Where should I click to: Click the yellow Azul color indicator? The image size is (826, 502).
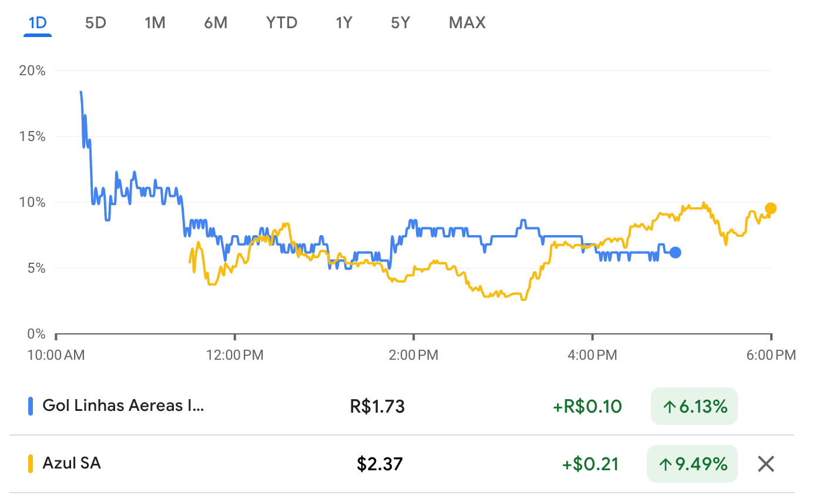[x=31, y=464]
